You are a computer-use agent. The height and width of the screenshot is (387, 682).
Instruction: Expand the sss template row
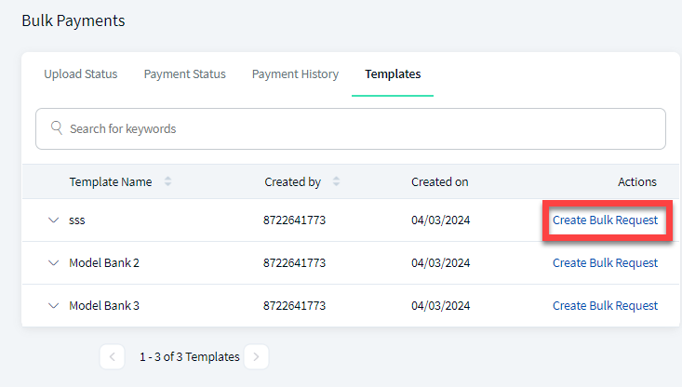pos(53,220)
